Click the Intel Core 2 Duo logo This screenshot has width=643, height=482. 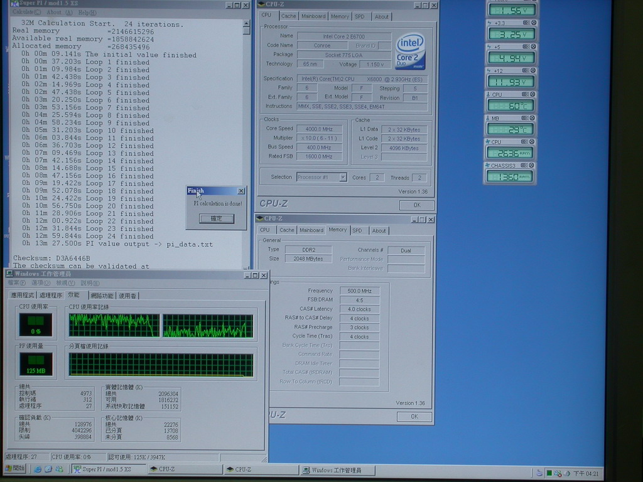(410, 52)
